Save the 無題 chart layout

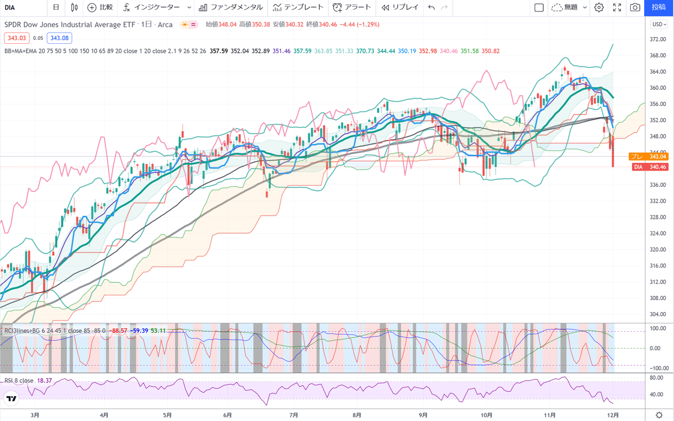click(x=564, y=7)
